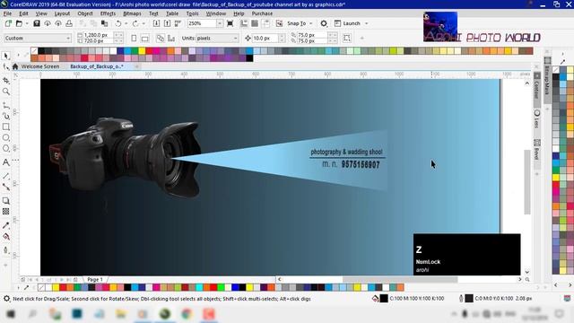Click the Open folder icon

pos(19,23)
